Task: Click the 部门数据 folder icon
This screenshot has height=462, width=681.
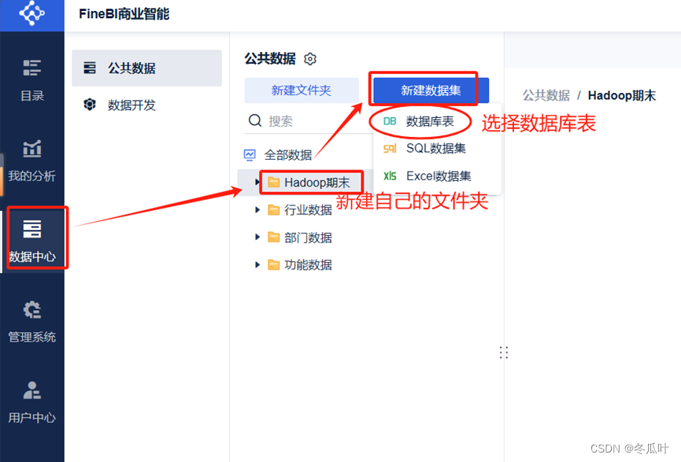Action: pyautogui.click(x=274, y=238)
